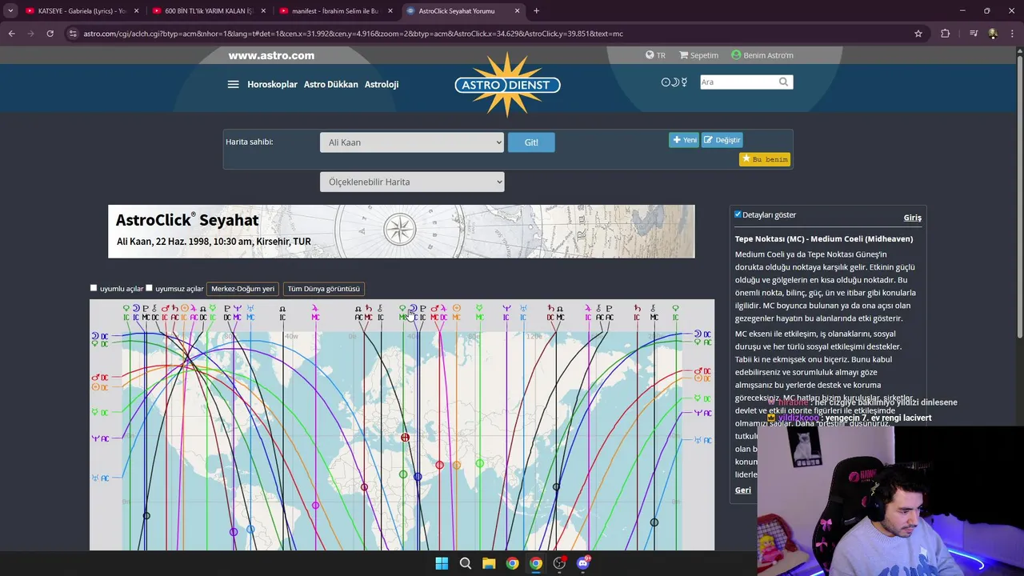1024x576 pixels.
Task: Open the Horoskoplar menu
Action: 272,84
